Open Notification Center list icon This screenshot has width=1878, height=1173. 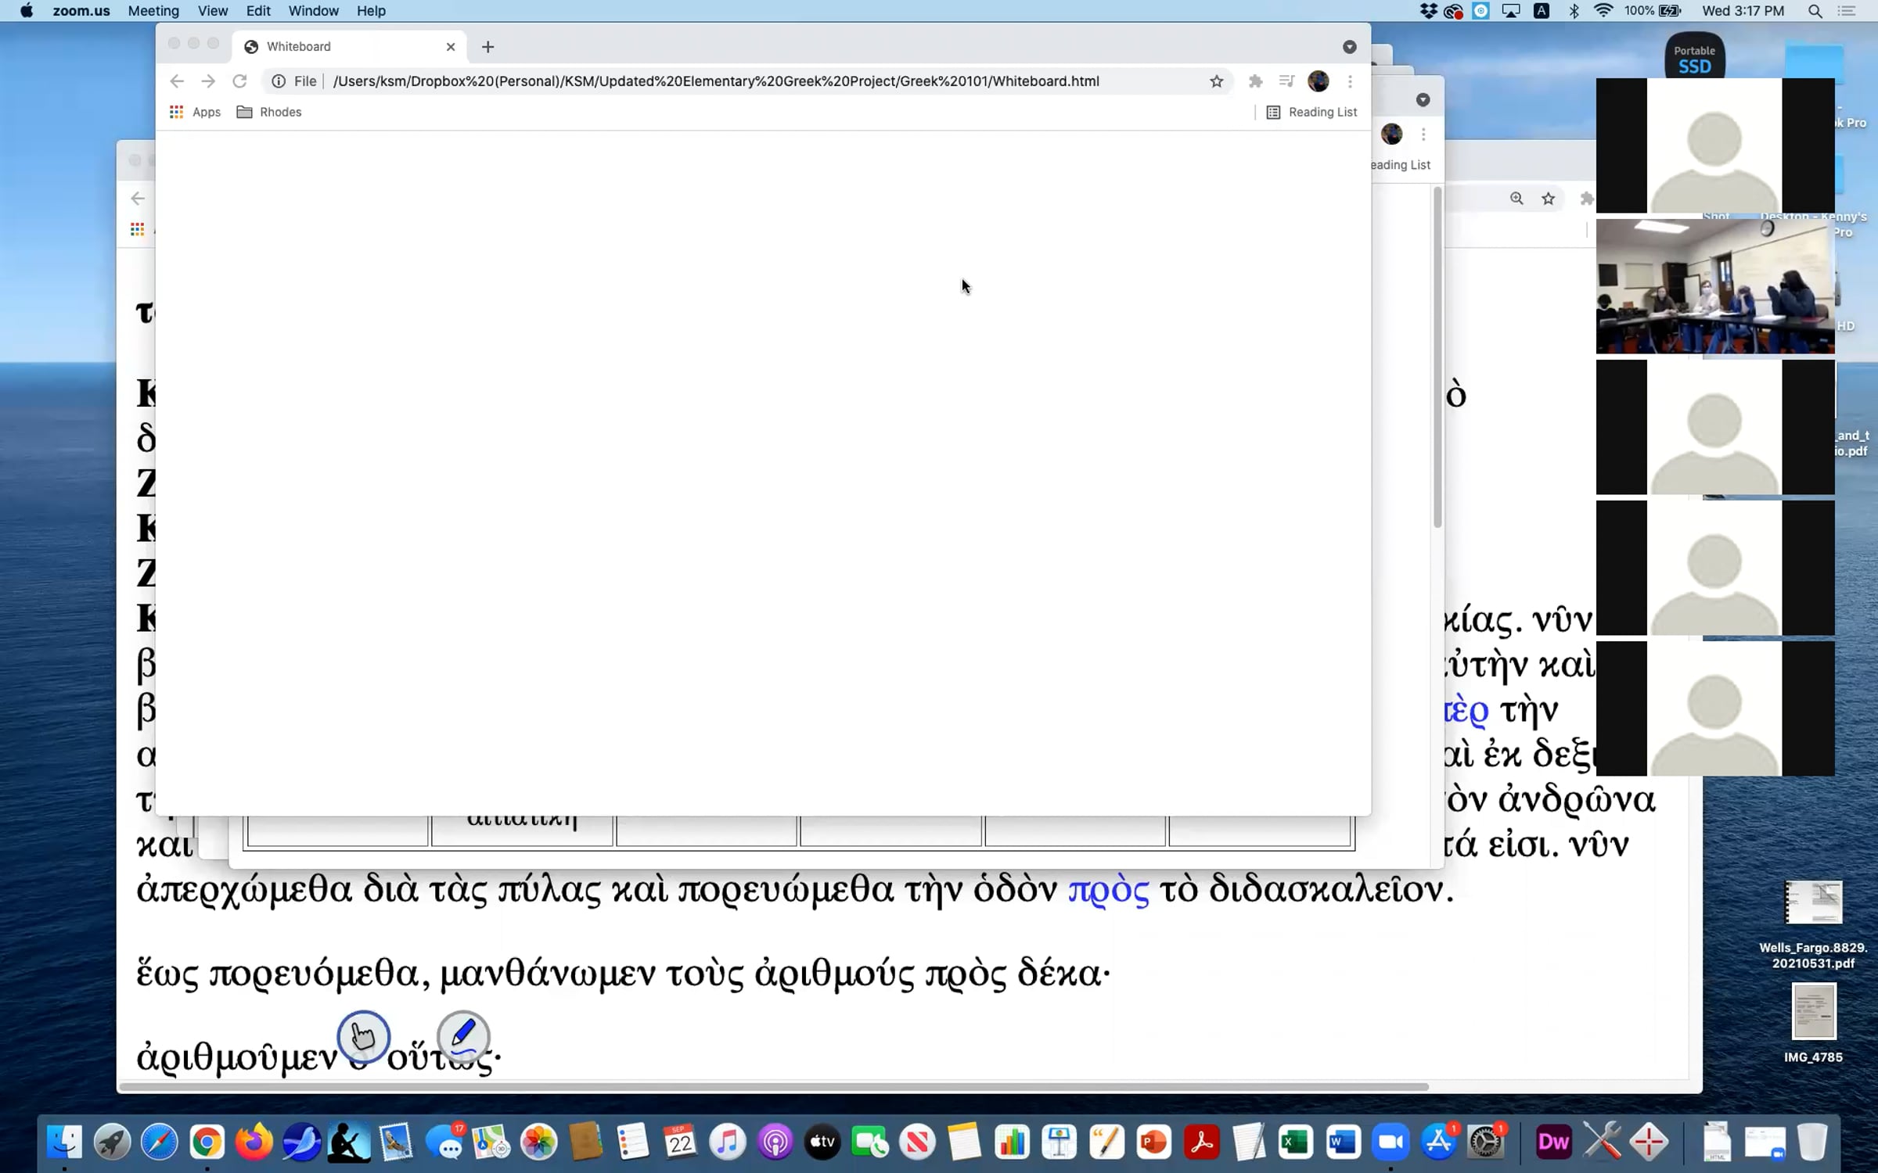pyautogui.click(x=1847, y=11)
